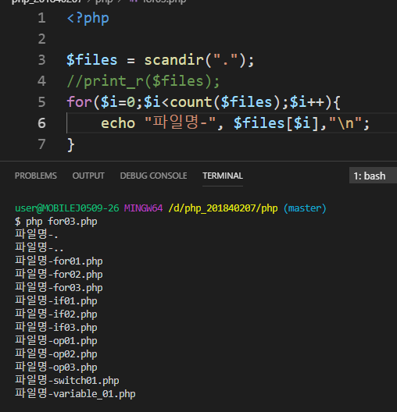Select the TERMINAL tab
Viewport: 397px width, 412px height.
point(223,176)
